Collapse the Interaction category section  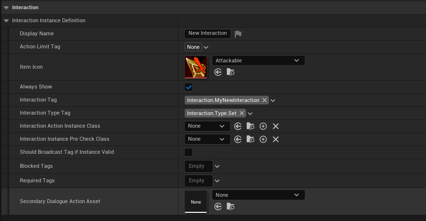tap(6, 8)
